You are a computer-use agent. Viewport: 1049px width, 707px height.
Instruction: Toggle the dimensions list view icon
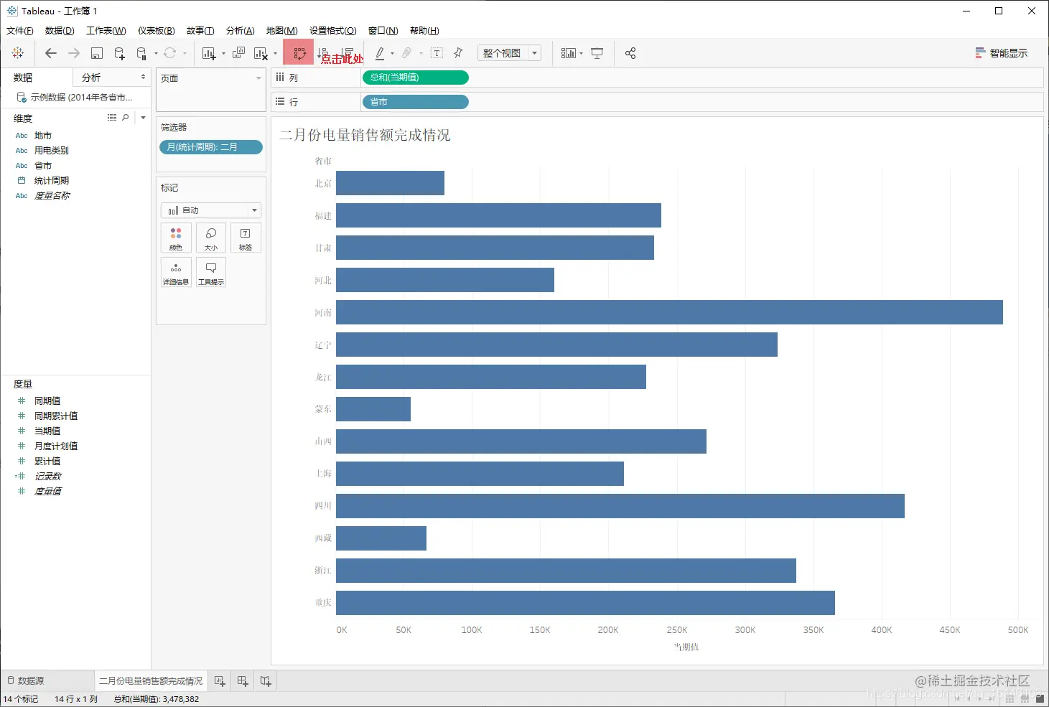(112, 117)
